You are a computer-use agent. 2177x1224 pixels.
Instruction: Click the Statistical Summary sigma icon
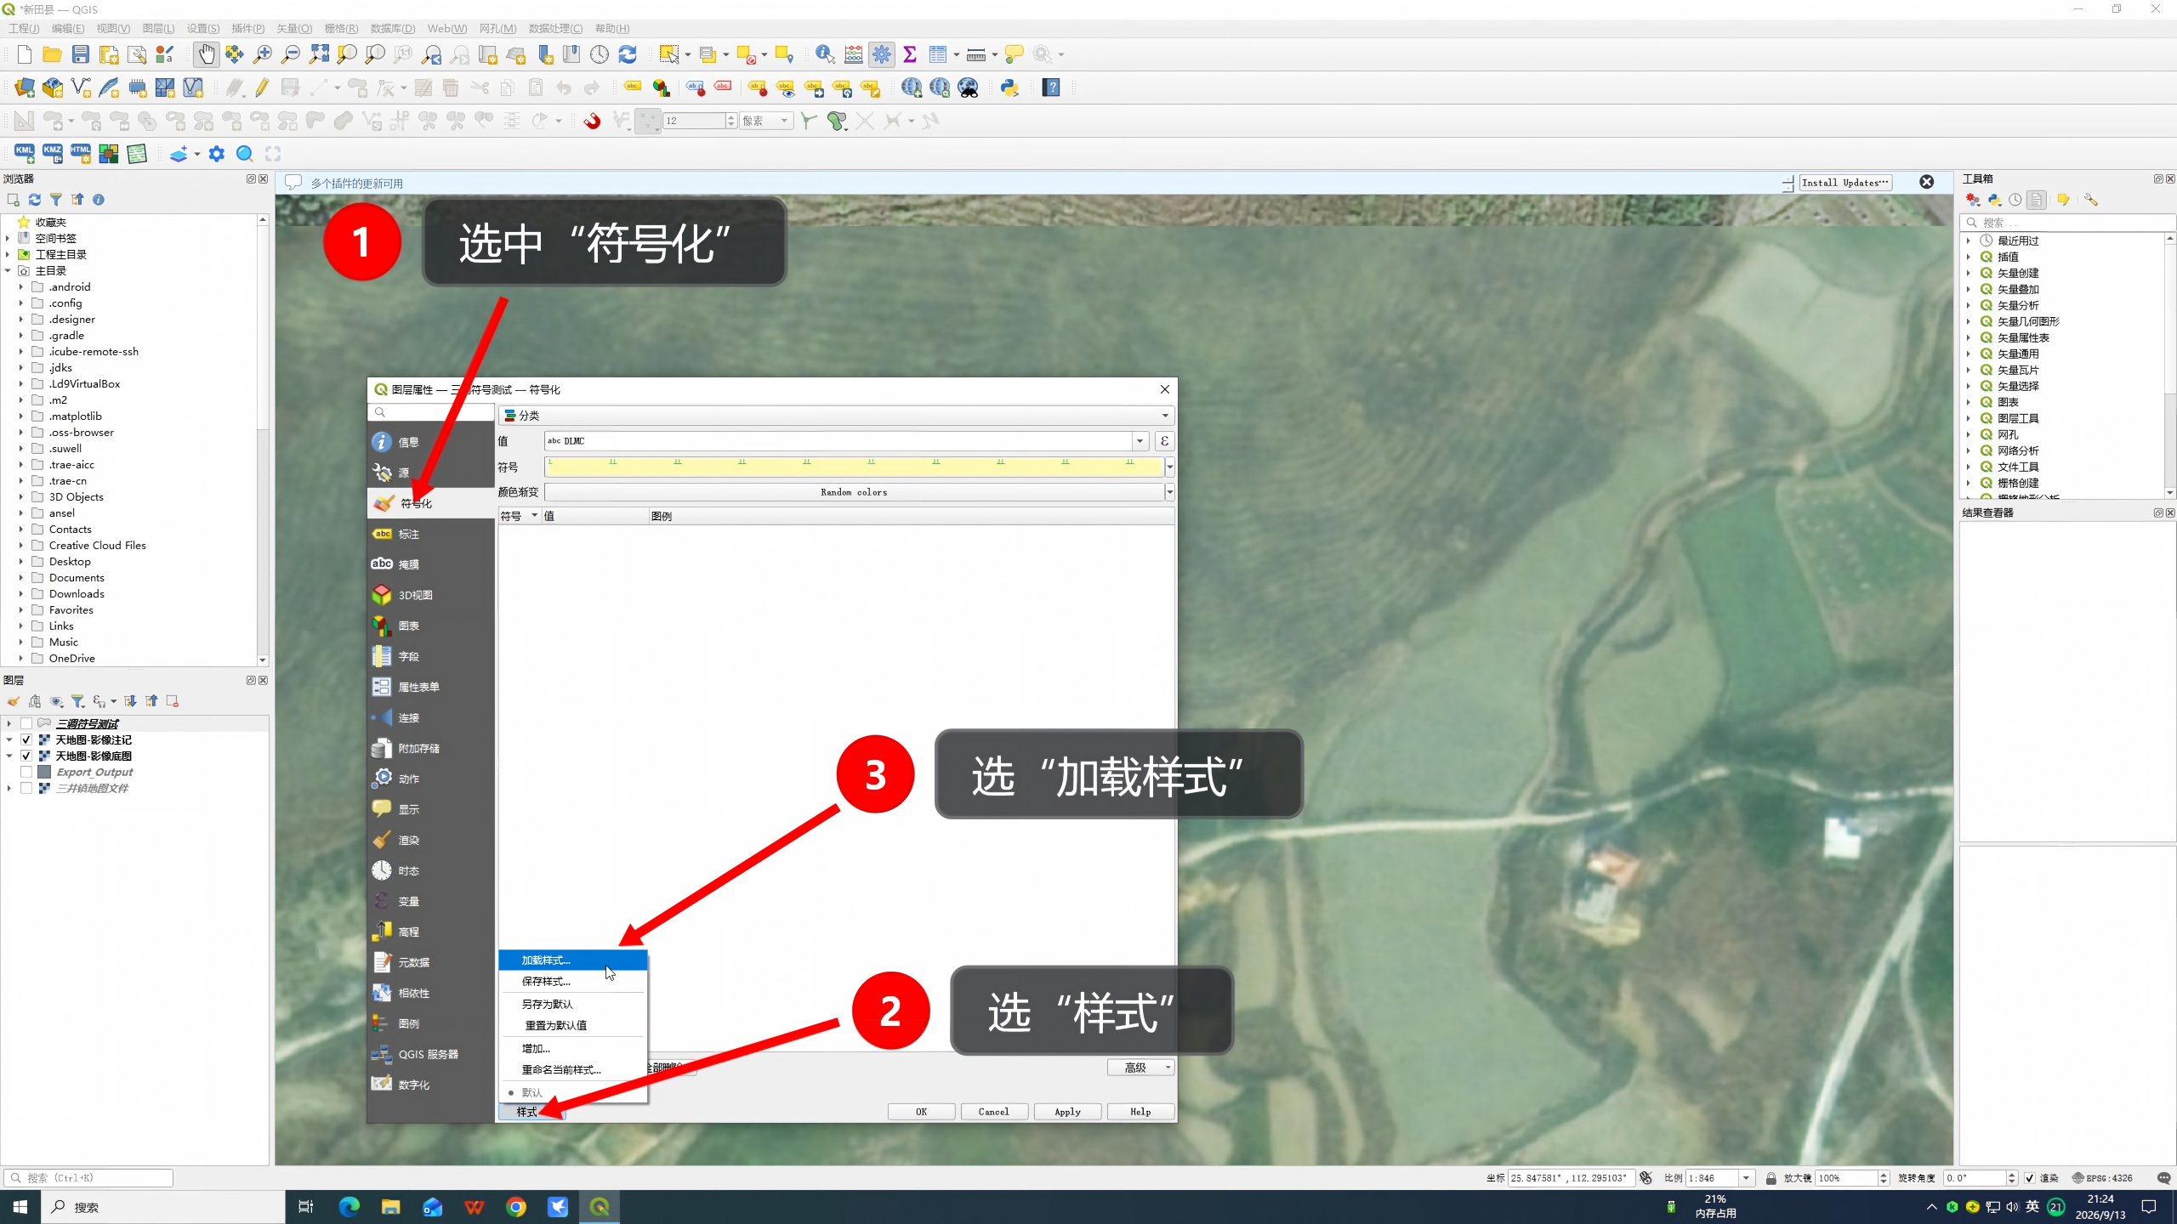[x=910, y=54]
